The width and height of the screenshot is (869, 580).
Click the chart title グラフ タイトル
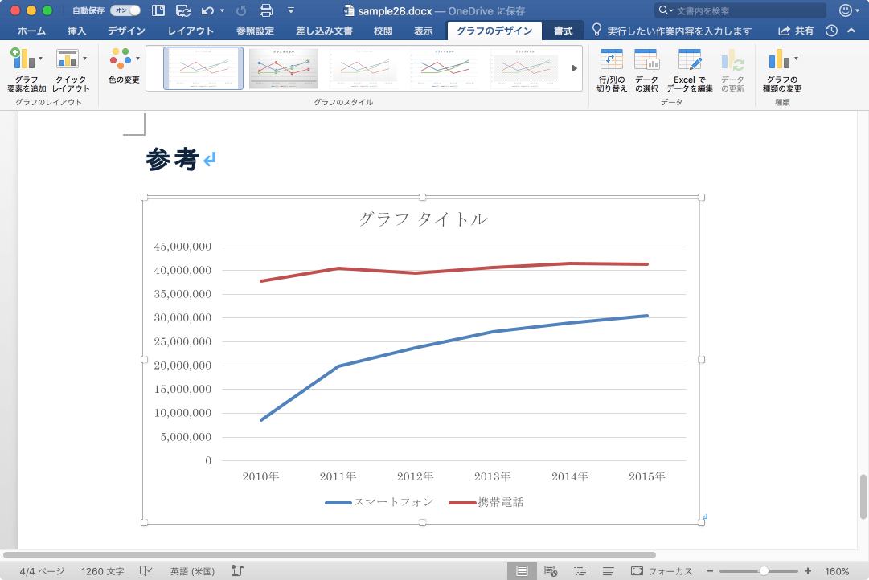424,219
